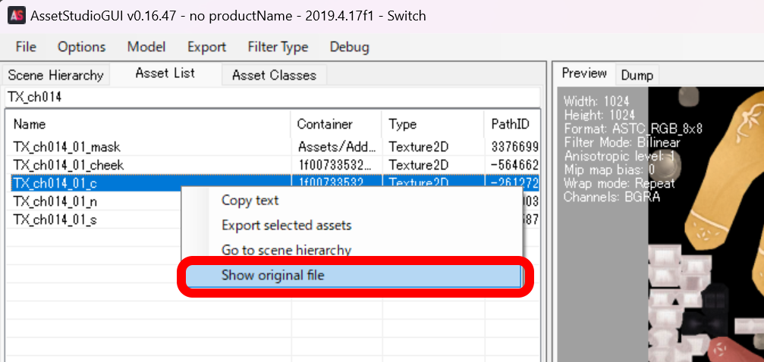Viewport: 764px width, 362px height.
Task: Sort the list by Type column header
Action: pos(433,124)
